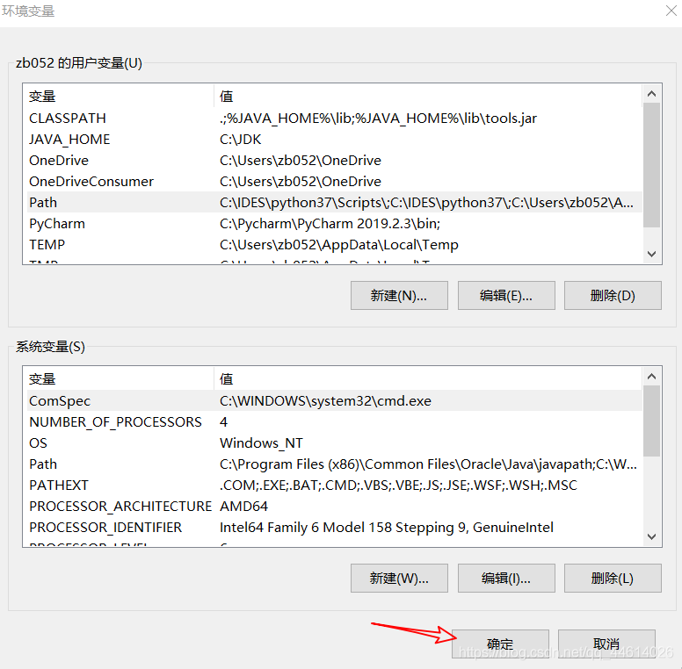Click up arrow of system variables scrollbar
The image size is (682, 669).
click(x=651, y=377)
